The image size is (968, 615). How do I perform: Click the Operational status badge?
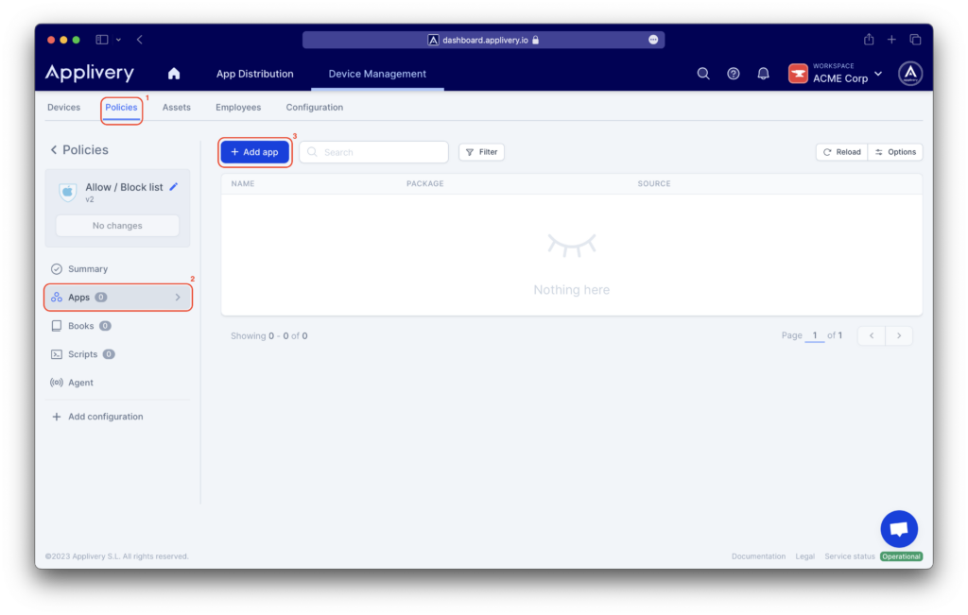click(x=901, y=556)
